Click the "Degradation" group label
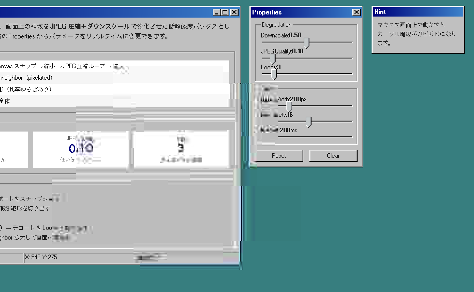The image size is (474, 292). pyautogui.click(x=277, y=25)
